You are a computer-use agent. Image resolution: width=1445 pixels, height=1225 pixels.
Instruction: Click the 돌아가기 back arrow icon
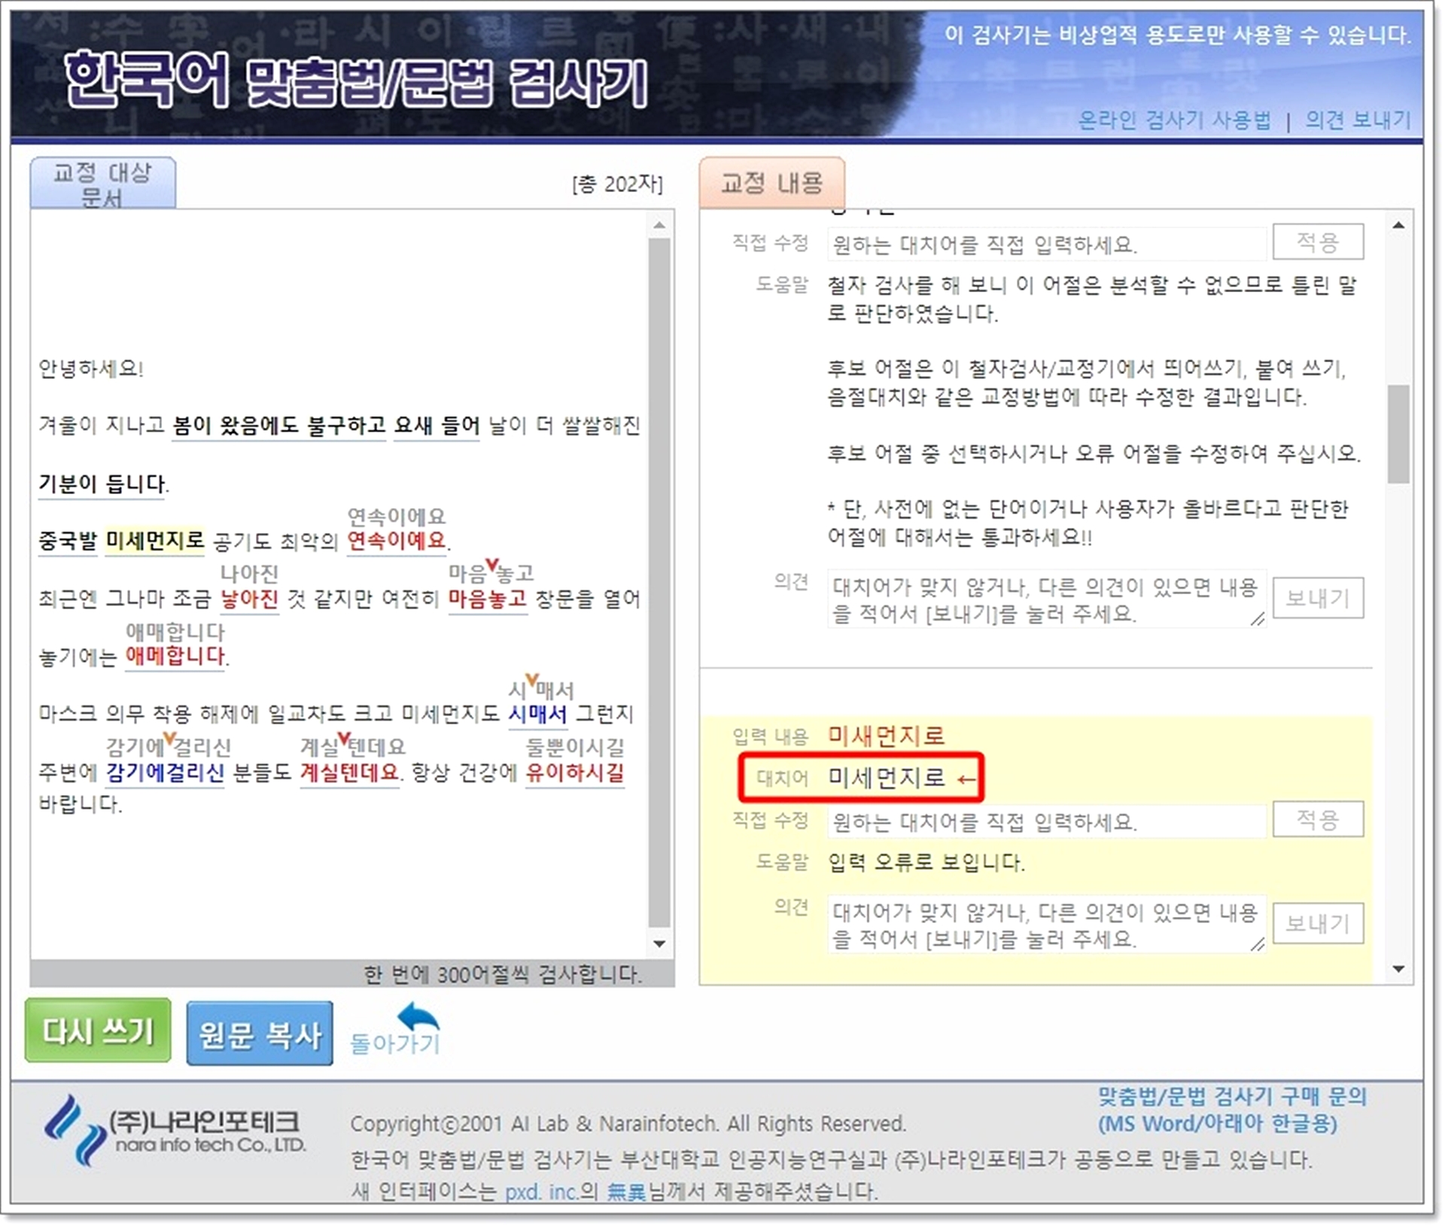pos(418,1018)
